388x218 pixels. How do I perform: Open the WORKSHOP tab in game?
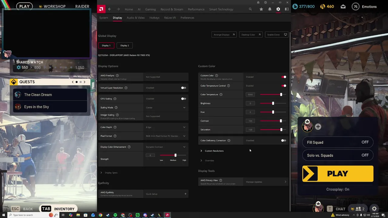click(52, 6)
